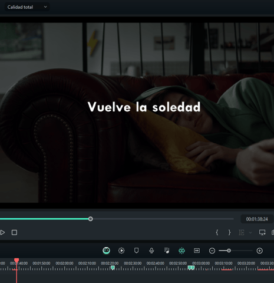The width and height of the screenshot is (274, 283).
Task: Click ruler timestamp 00:03:10:00
Action: (223, 263)
